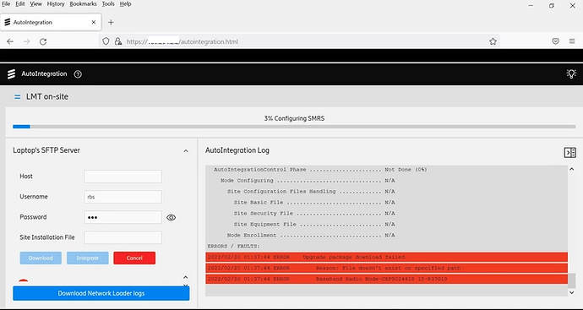Click the Configuring SMRS progress bar
Image resolution: width=583 pixels, height=310 pixels.
[x=294, y=127]
